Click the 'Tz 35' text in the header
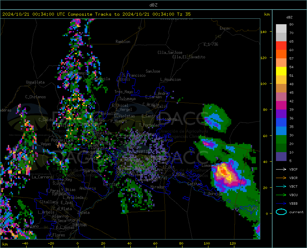Viewport: 307px width, 248px height. coord(184,14)
